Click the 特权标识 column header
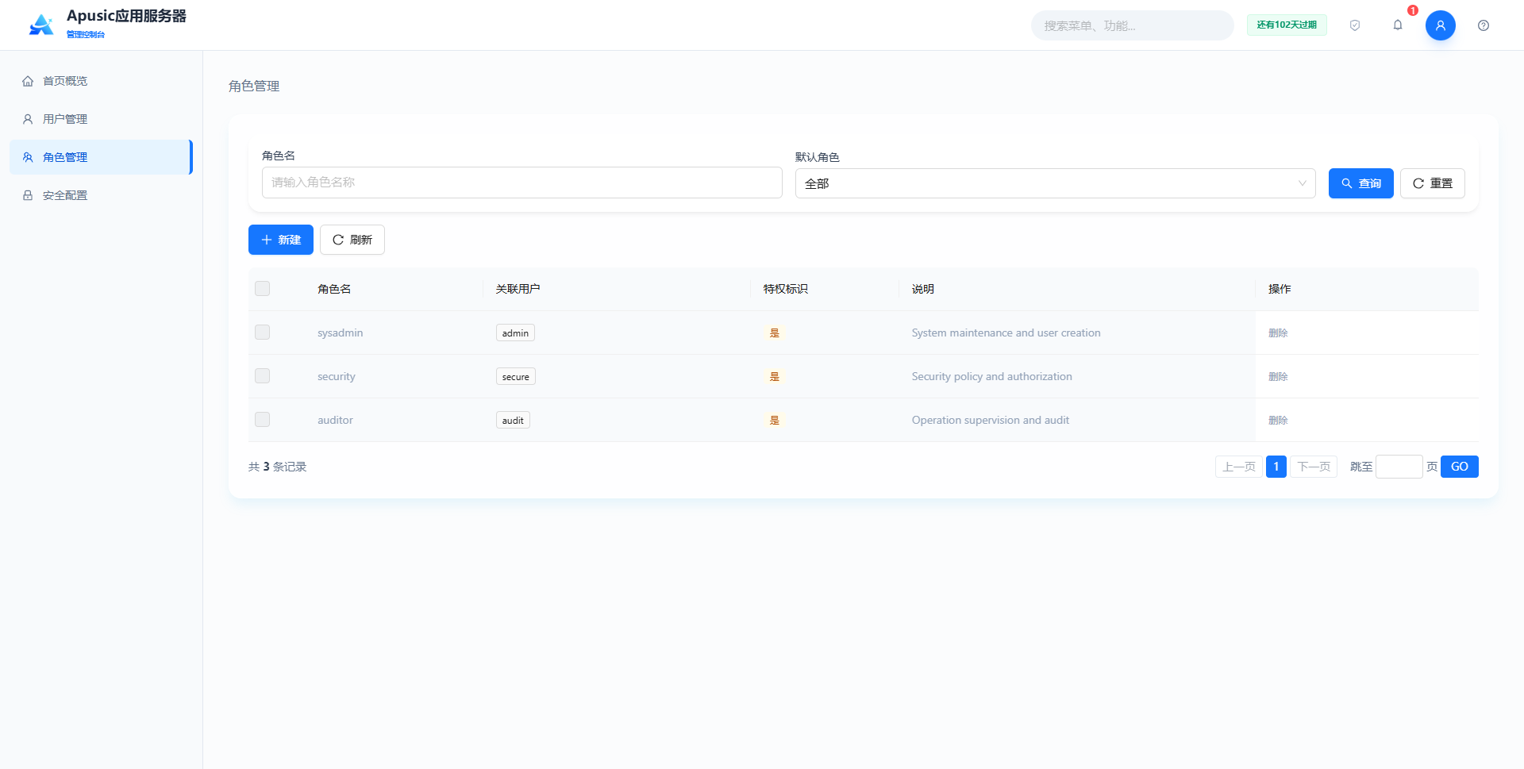 click(786, 289)
